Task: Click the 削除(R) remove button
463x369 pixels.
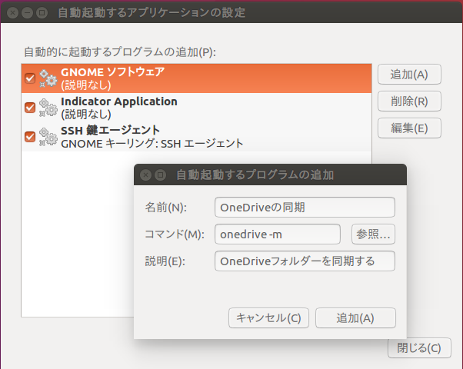Action: coord(409,101)
